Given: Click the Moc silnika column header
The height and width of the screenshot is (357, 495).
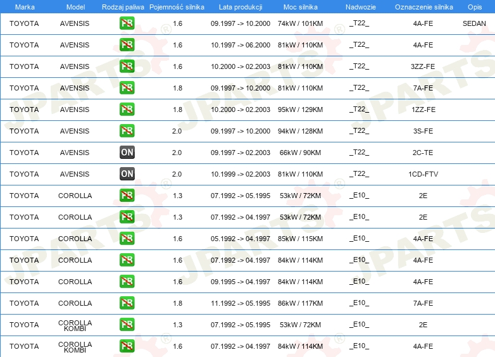Looking at the screenshot, I should (x=300, y=7).
